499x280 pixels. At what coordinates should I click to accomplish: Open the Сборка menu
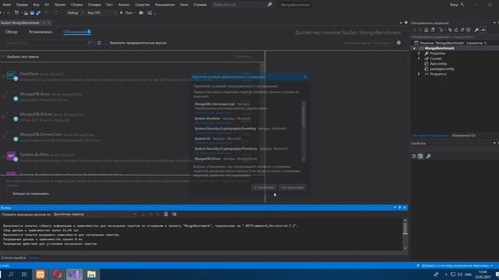point(76,5)
